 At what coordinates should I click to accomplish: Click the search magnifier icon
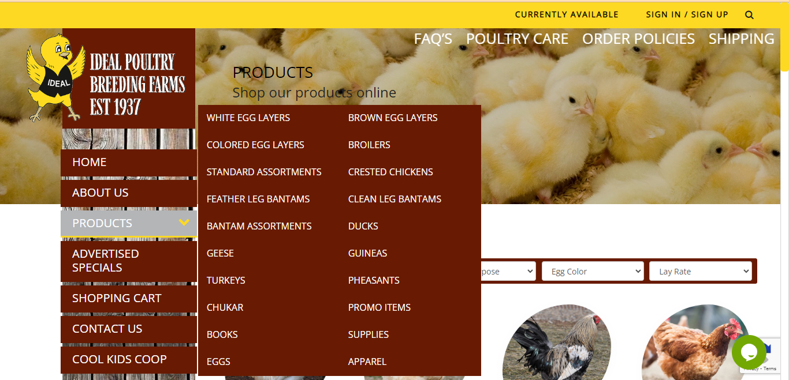point(749,15)
